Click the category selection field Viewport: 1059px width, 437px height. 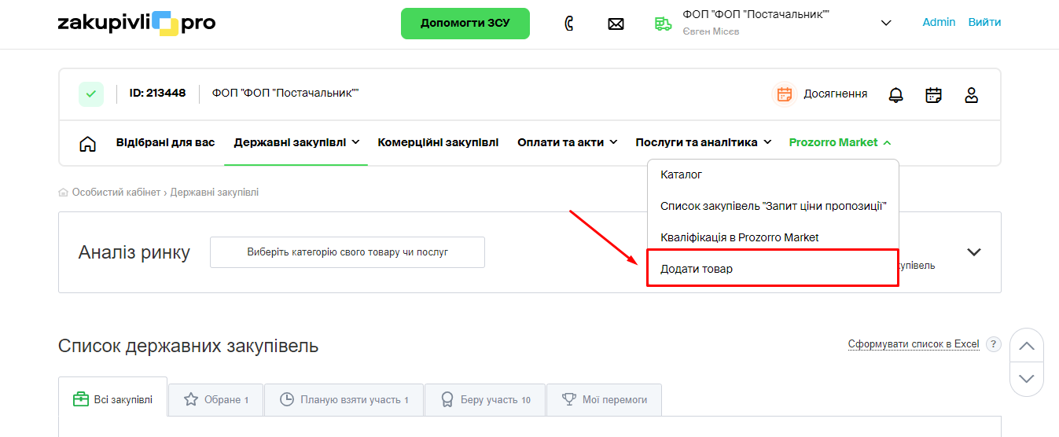(x=347, y=252)
